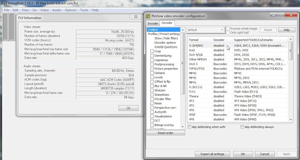The height and width of the screenshot is (160, 300).
Task: Click the codec list vertical scrollbar thumb
Action: (290, 51)
